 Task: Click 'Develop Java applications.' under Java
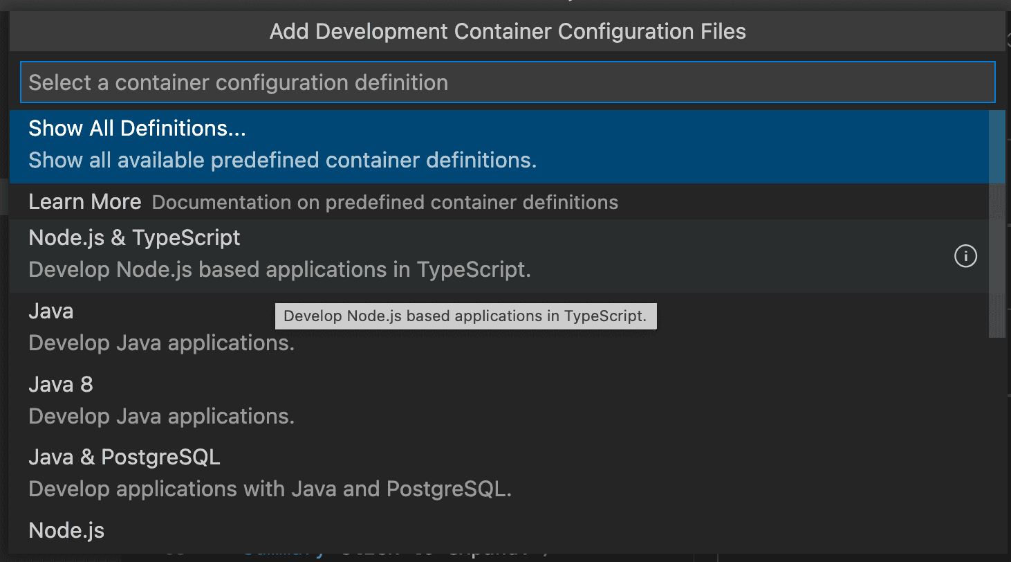coord(162,343)
